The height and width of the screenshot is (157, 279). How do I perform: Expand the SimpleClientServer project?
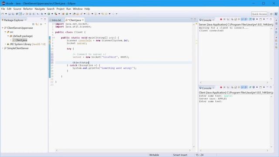(x=3, y=48)
